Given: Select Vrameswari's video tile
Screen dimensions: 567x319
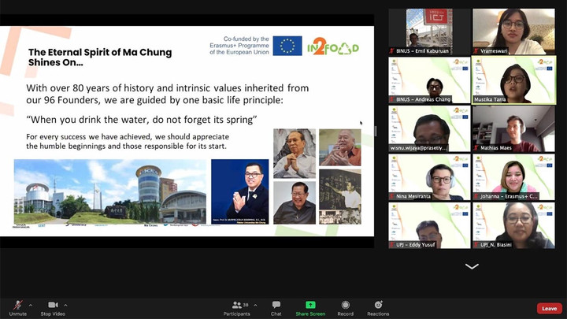Looking at the screenshot, I should point(513,31).
